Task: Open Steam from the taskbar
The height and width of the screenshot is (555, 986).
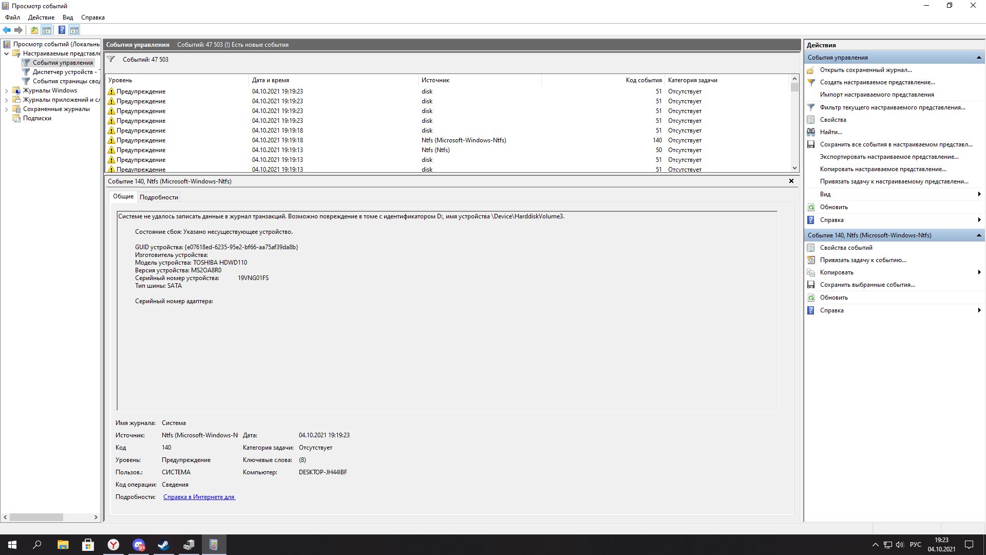Action: coord(163,545)
